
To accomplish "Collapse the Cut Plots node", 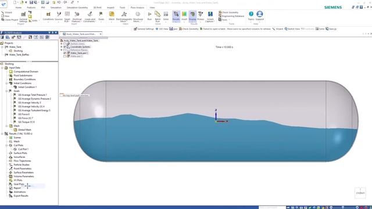I will 6,145.
